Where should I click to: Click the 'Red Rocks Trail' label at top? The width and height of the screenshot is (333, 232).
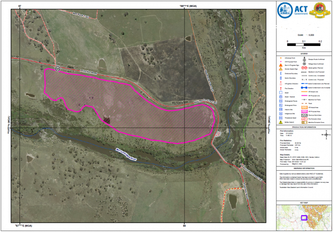81,15
